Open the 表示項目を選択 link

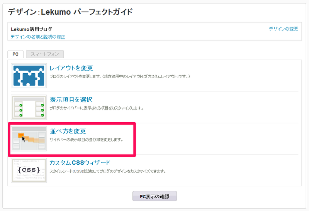click(x=71, y=100)
